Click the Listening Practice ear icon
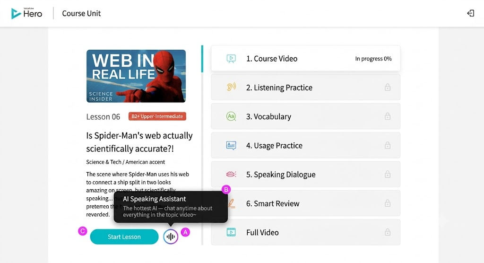The height and width of the screenshot is (263, 484). (231, 87)
